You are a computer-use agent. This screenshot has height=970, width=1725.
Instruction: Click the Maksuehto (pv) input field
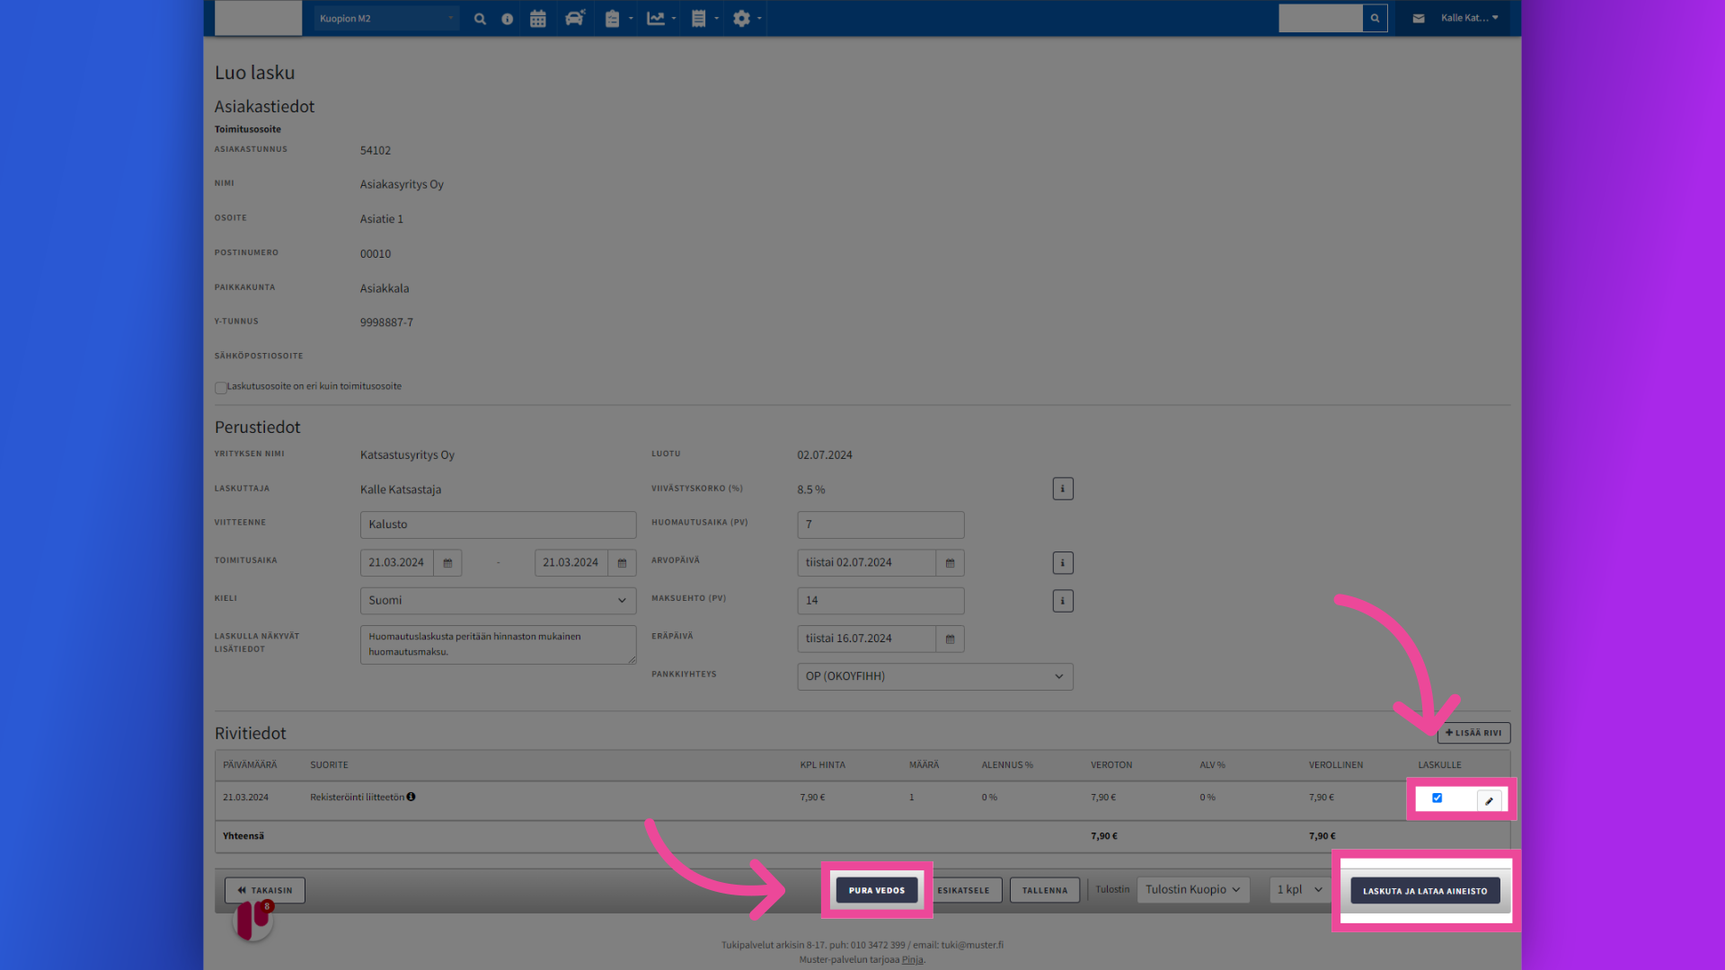[880, 601]
